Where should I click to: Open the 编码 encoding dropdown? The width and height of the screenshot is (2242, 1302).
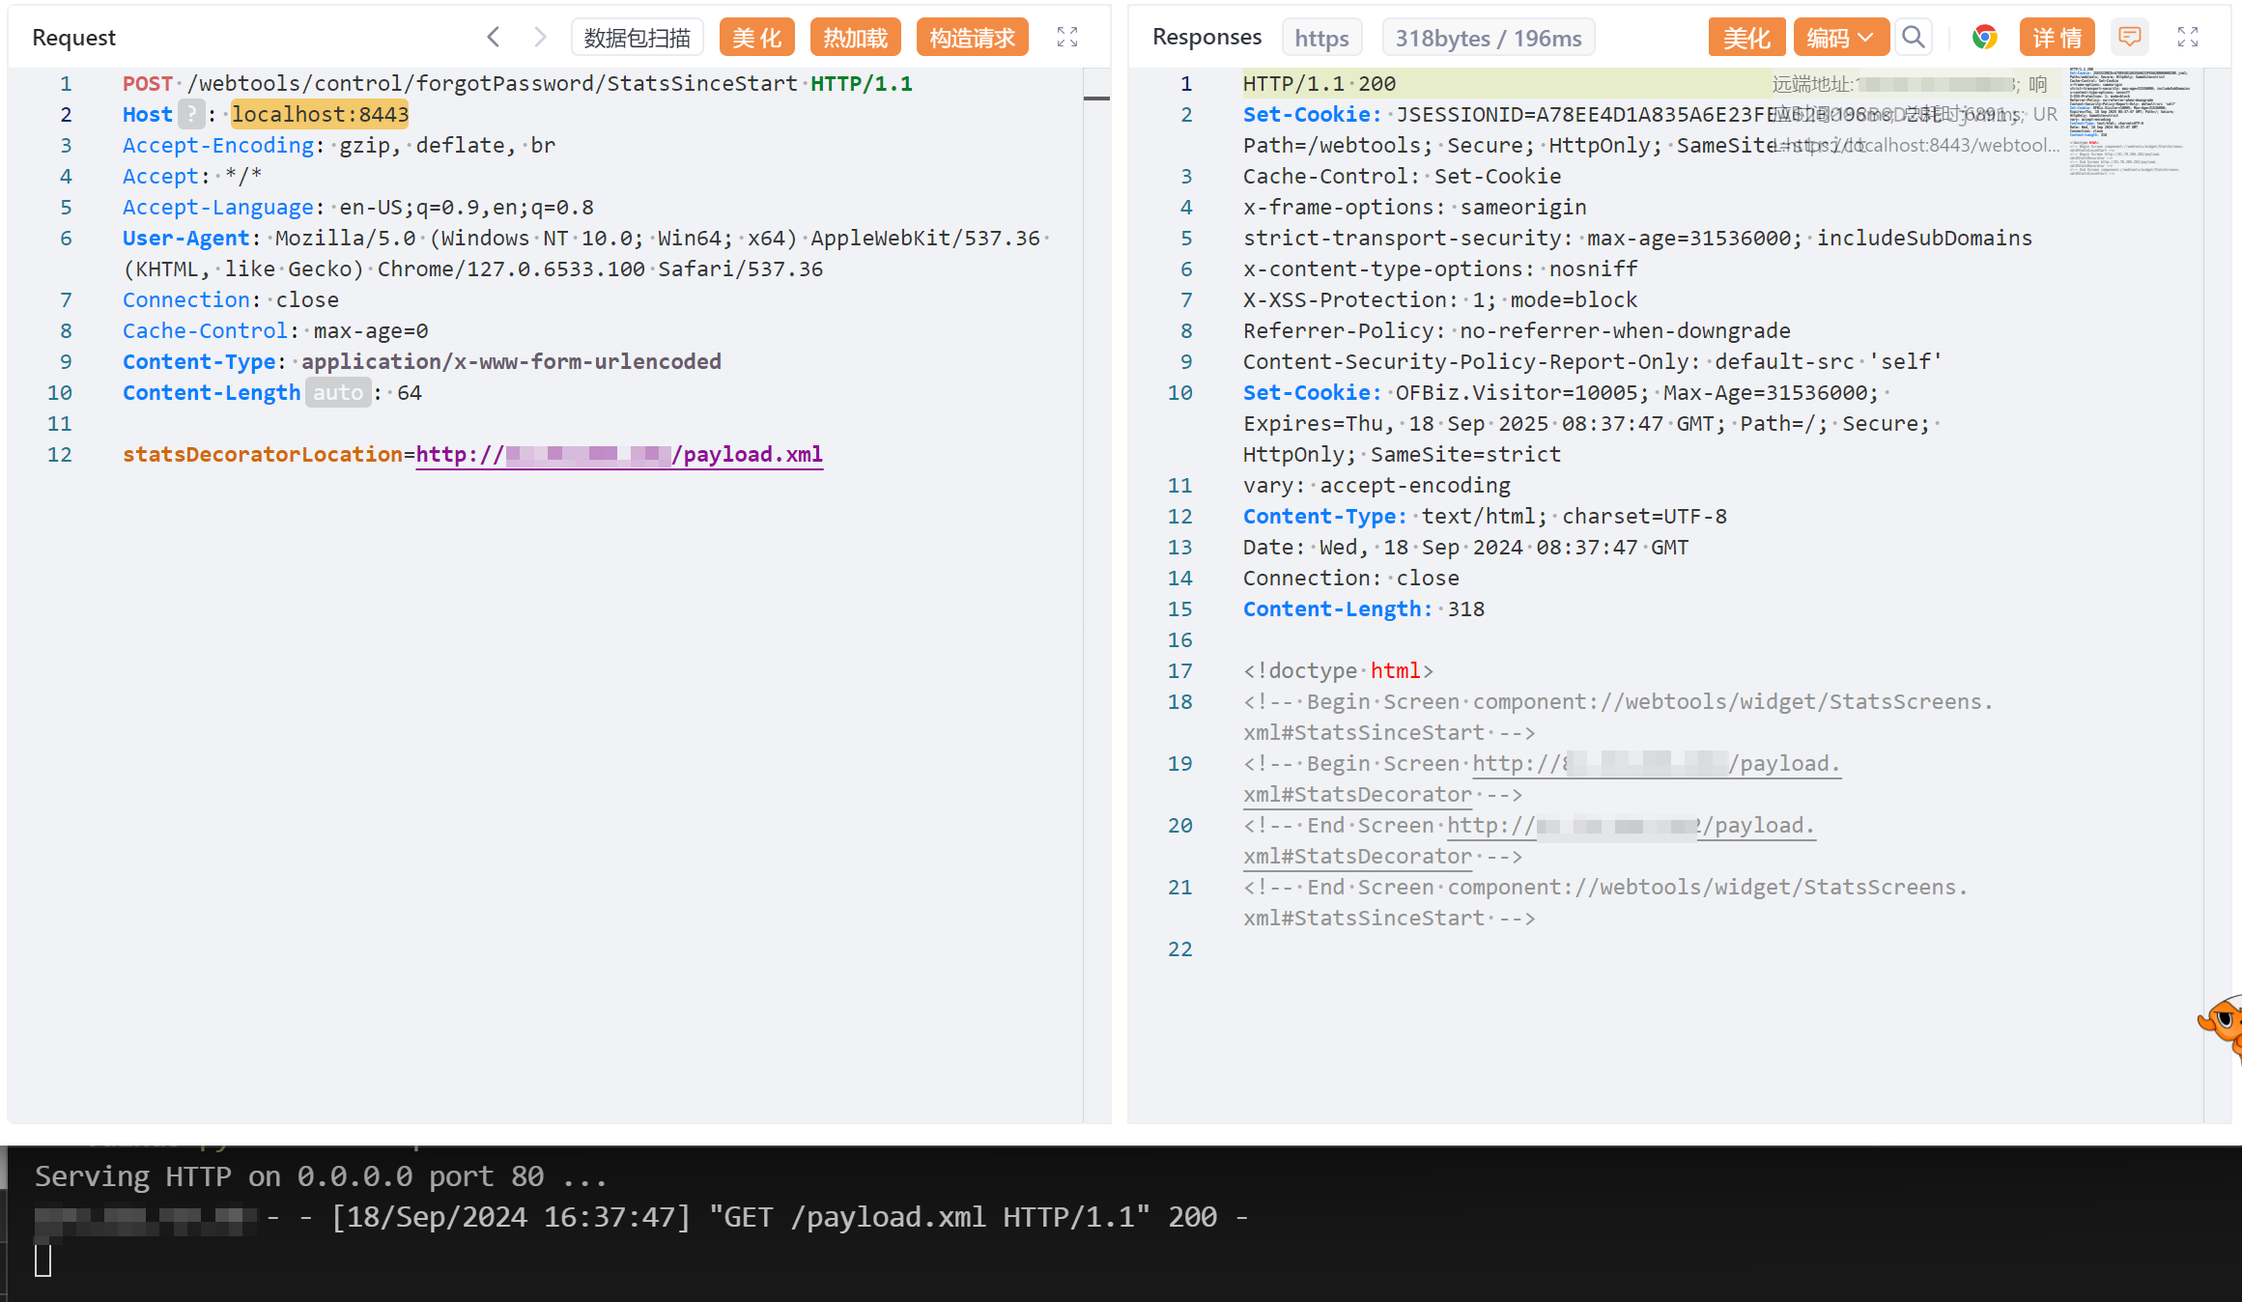(x=1840, y=38)
